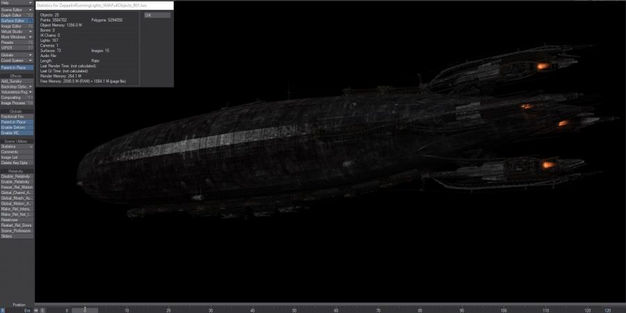The image size is (626, 313).
Task: Open the Compositing options
Action: (17, 97)
